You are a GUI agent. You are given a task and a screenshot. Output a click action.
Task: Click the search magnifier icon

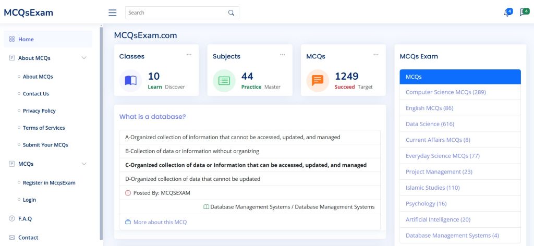point(232,13)
